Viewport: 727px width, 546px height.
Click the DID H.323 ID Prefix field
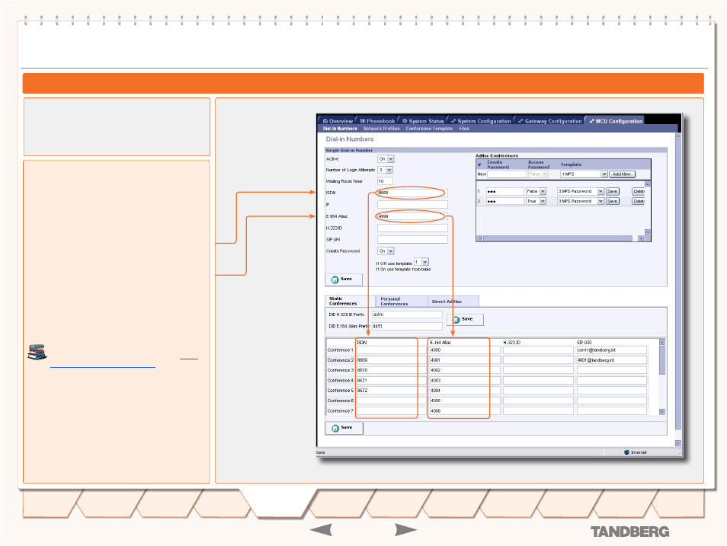pos(407,315)
